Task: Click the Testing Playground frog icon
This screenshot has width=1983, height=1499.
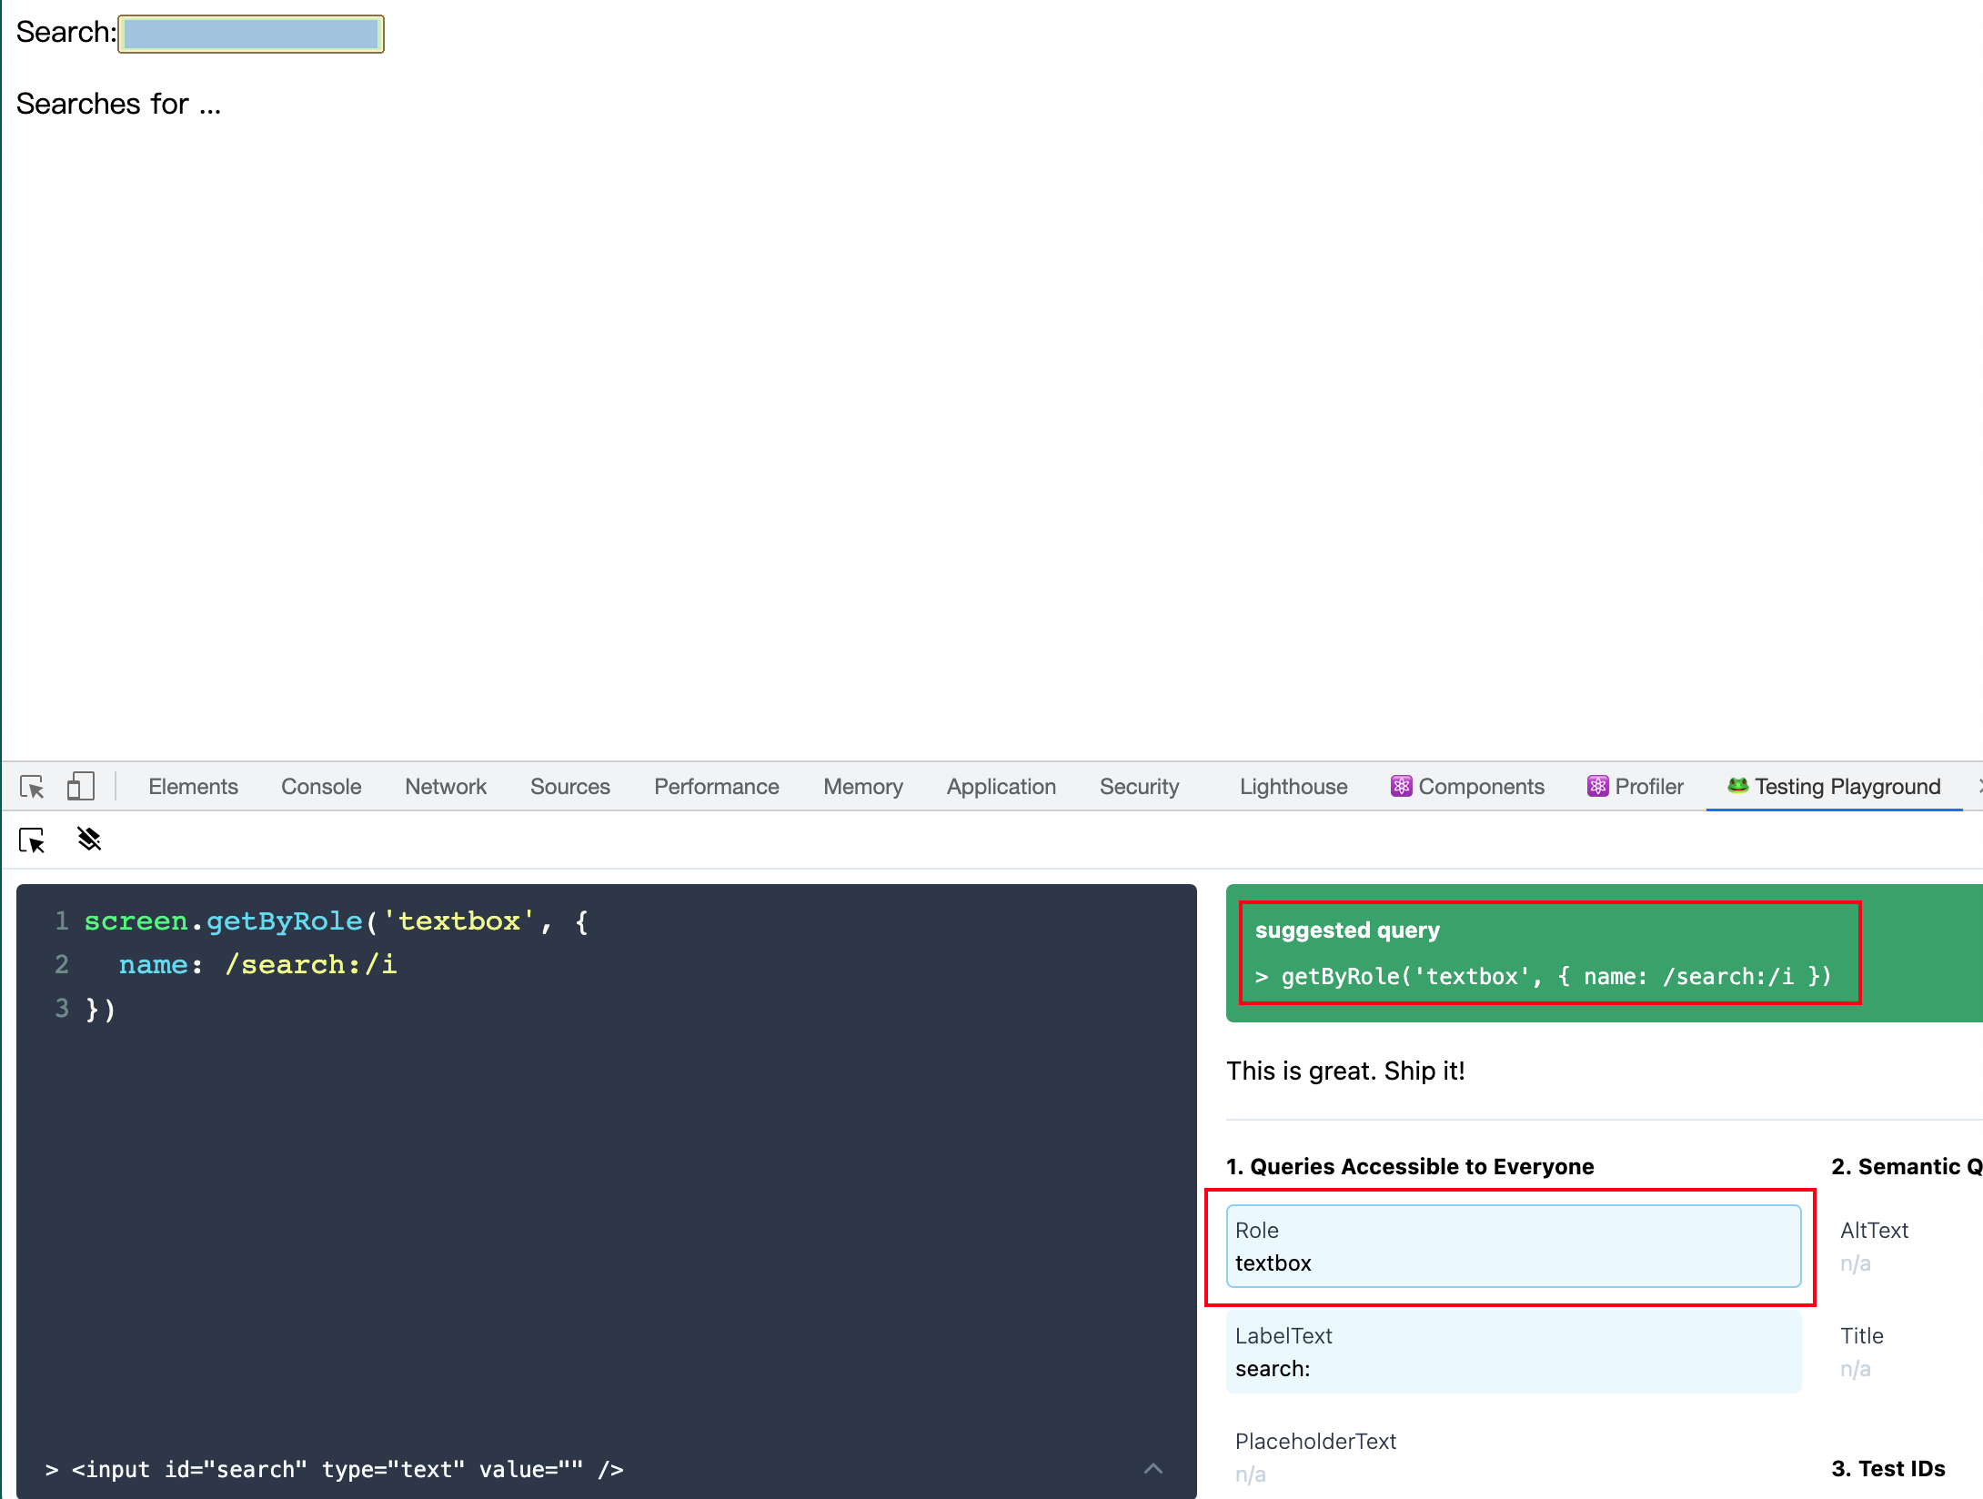Action: 1737,785
